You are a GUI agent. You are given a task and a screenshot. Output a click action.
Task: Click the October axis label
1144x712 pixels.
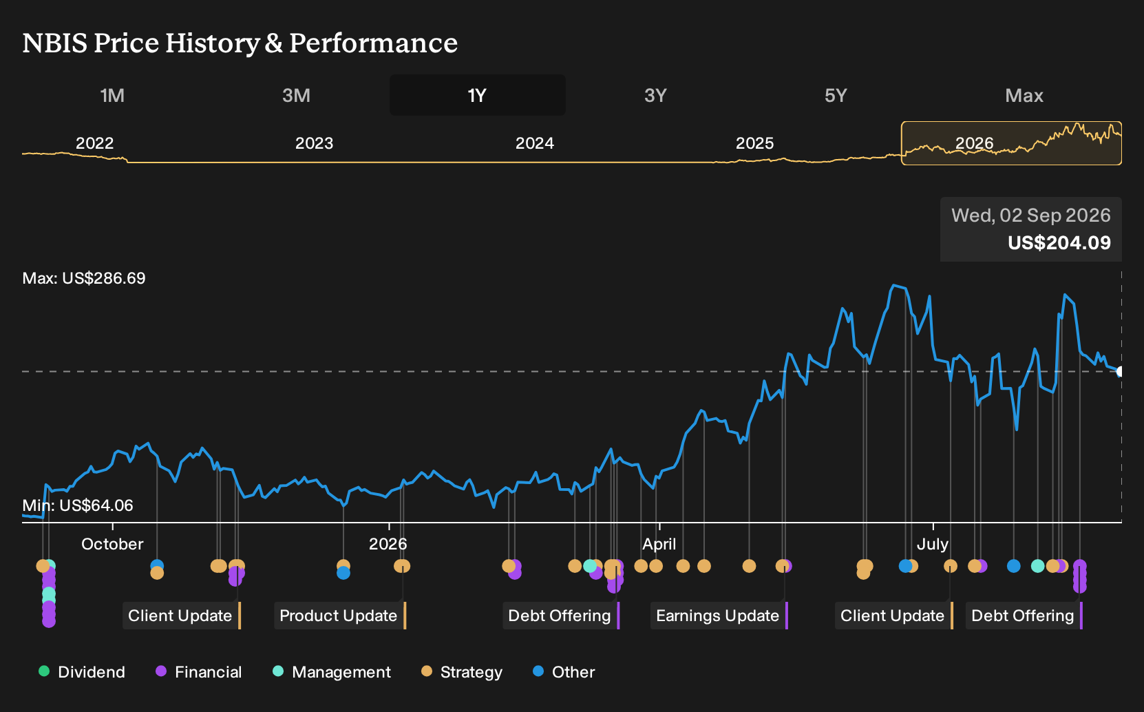(112, 544)
